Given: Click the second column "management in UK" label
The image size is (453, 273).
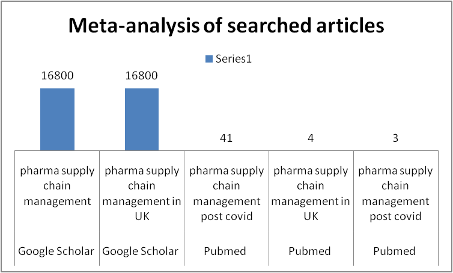Looking at the screenshot, I should tap(142, 194).
